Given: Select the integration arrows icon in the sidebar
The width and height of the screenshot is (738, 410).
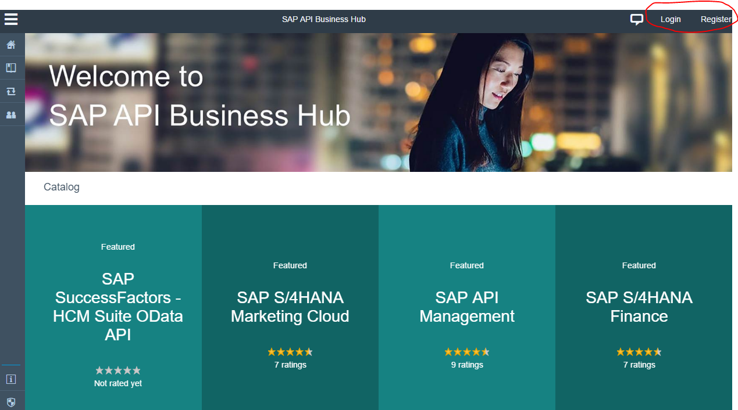Looking at the screenshot, I should (x=12, y=91).
